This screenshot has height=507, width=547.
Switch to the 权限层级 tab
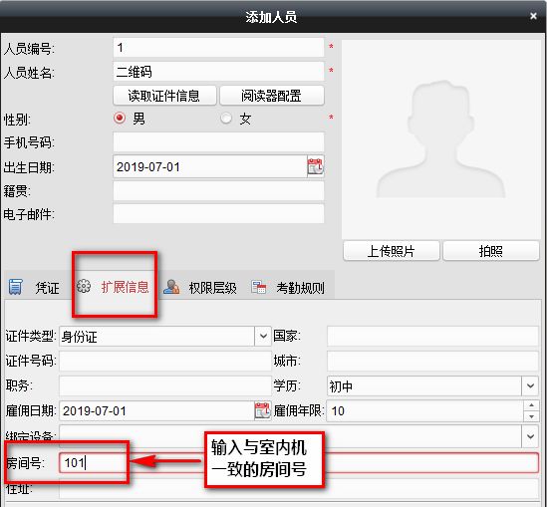pos(201,288)
